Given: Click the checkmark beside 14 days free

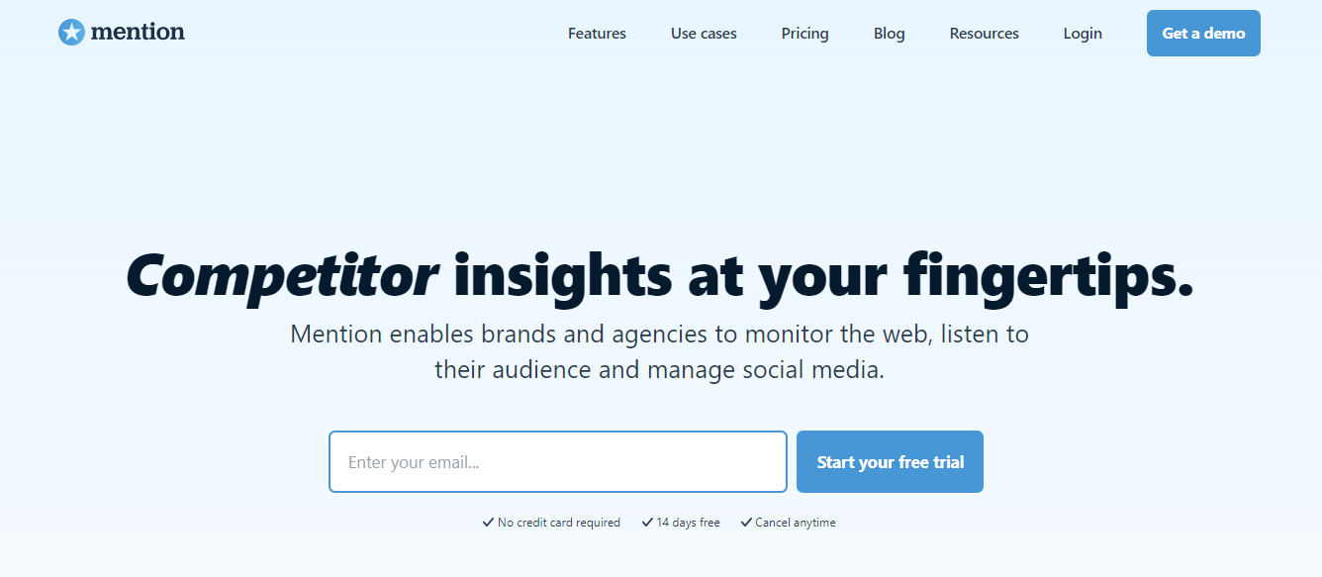Looking at the screenshot, I should pos(647,523).
